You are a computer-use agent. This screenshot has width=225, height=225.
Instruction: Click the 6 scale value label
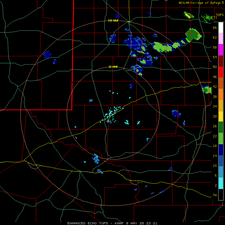click(216, 175)
